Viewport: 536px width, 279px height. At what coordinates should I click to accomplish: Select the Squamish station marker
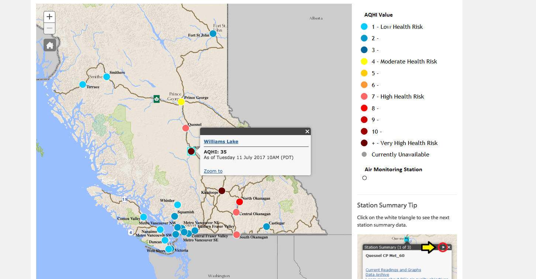click(175, 216)
